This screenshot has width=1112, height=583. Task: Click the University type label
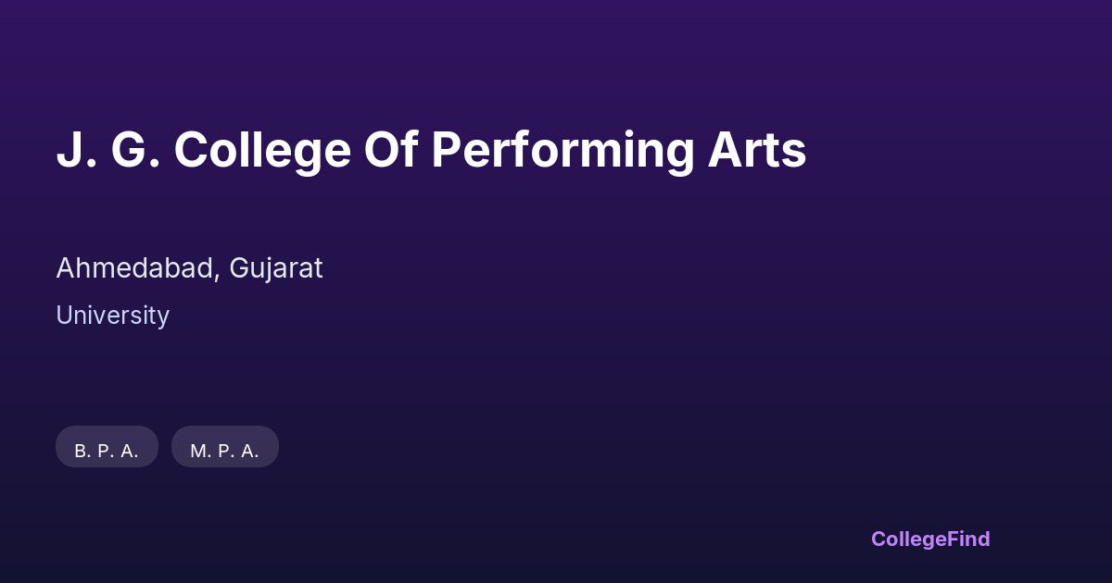pos(112,316)
